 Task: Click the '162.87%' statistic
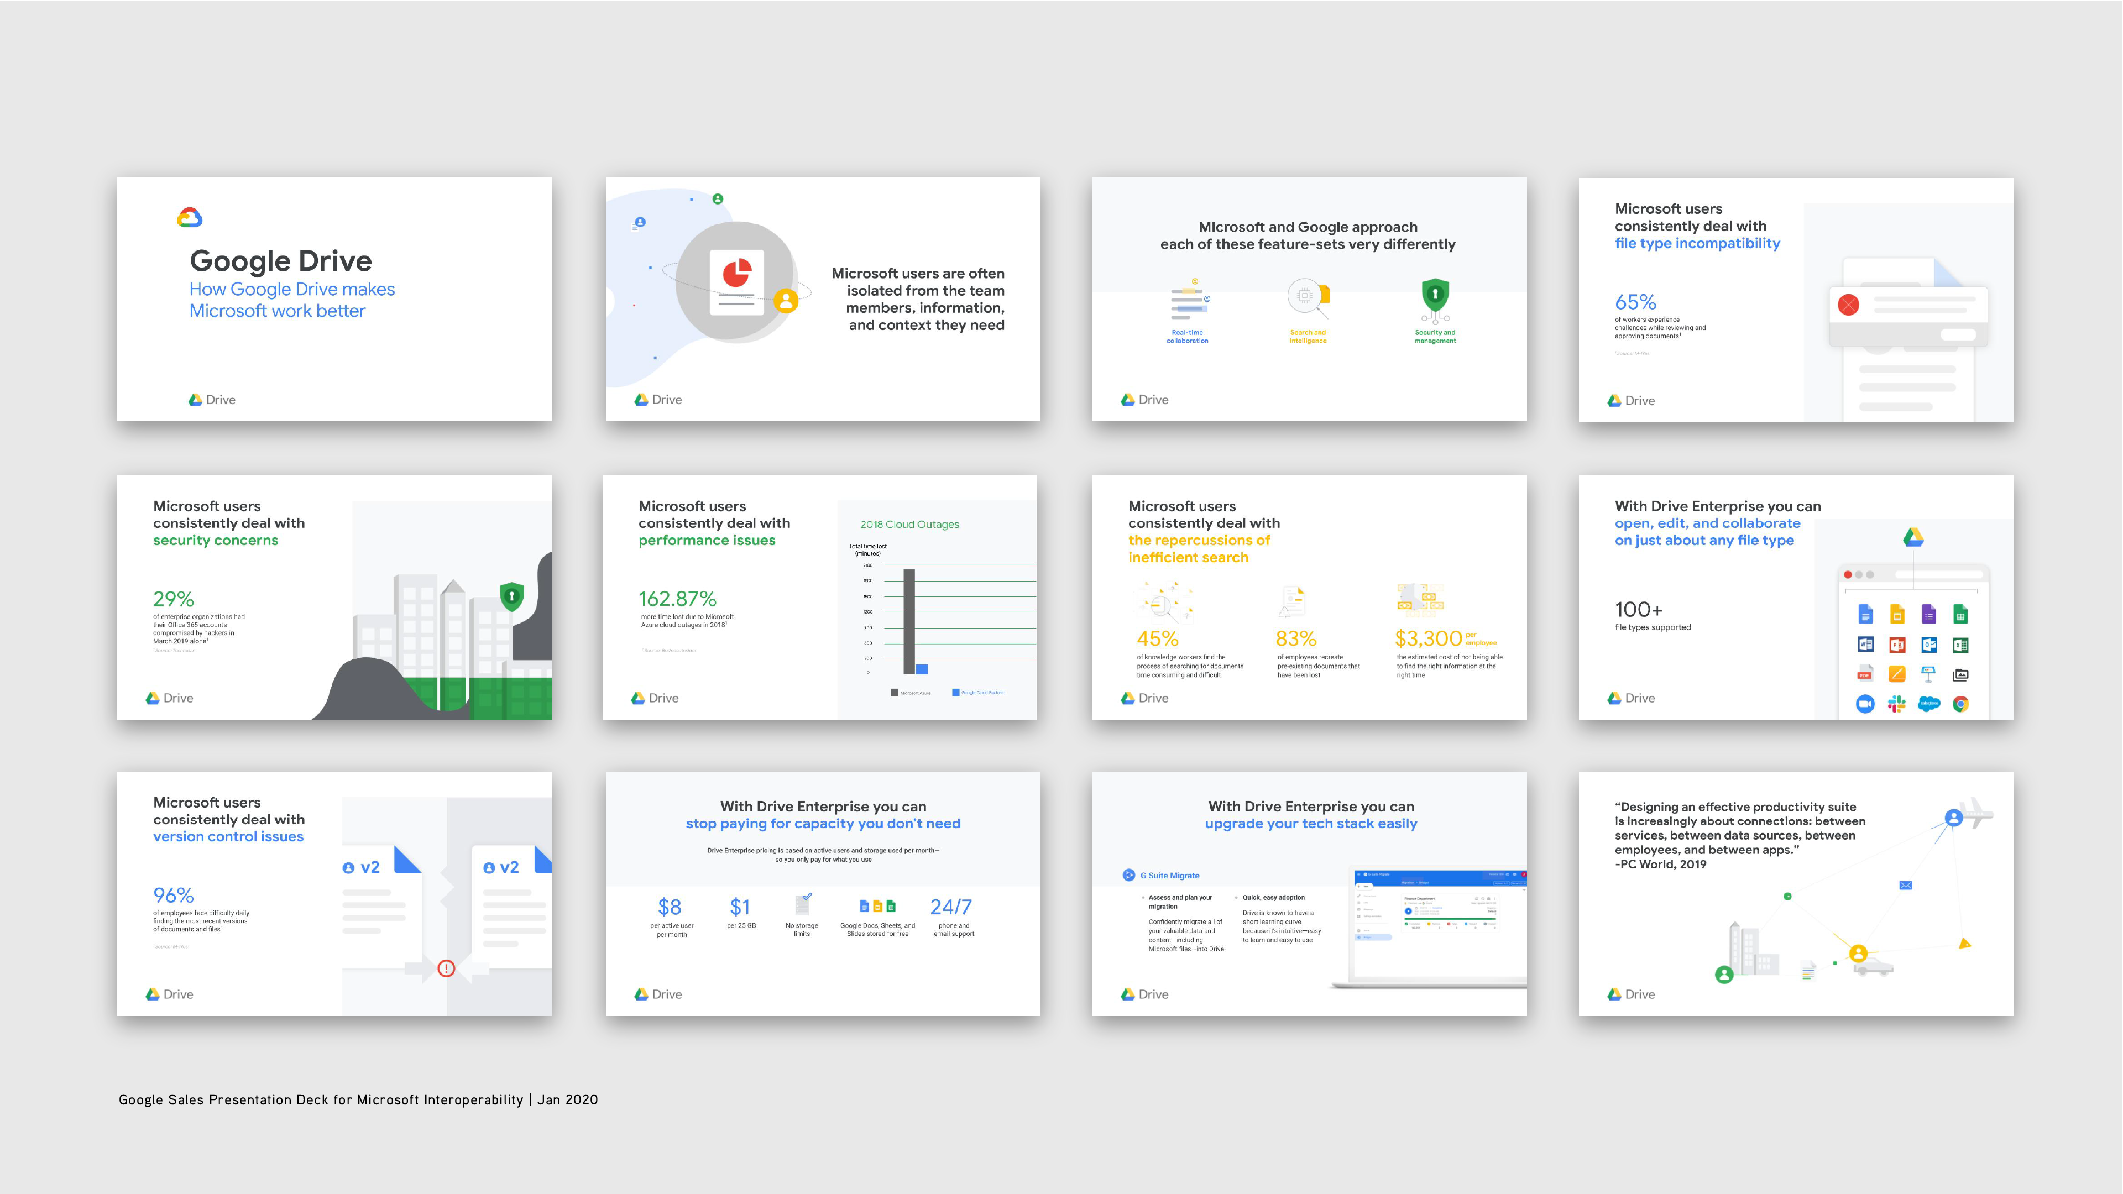677,598
